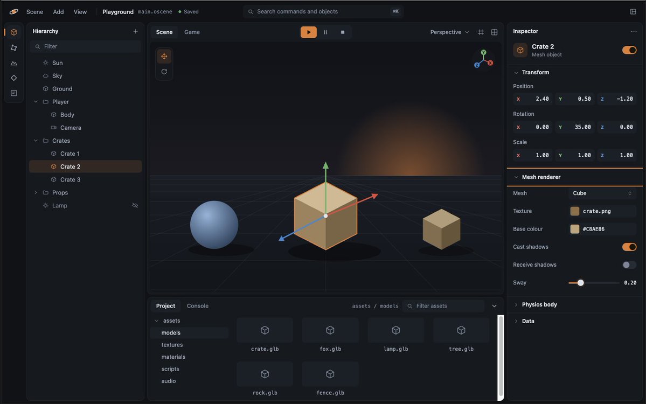Expand the Data section
This screenshot has height=404, width=646.
(x=516, y=321)
